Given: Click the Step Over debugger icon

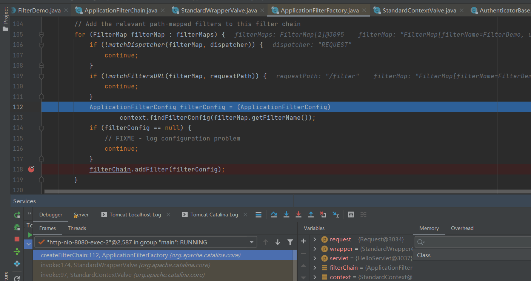Looking at the screenshot, I should 274,215.
